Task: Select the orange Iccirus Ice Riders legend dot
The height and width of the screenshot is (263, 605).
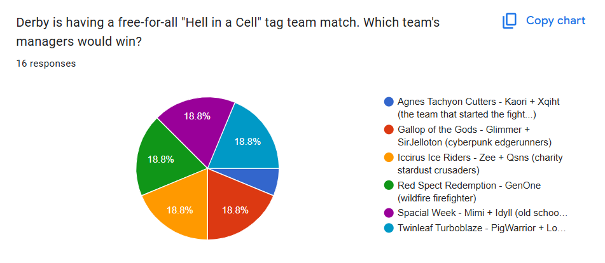Action: pyautogui.click(x=389, y=158)
